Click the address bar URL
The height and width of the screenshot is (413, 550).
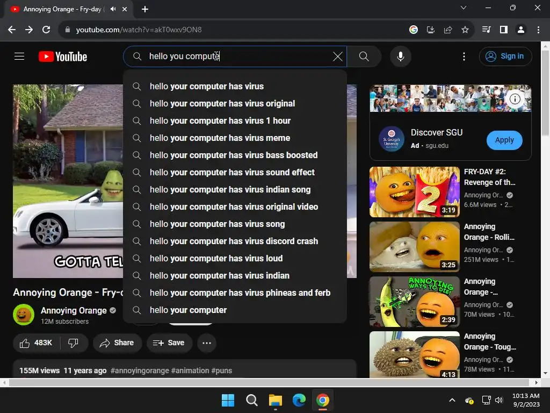[x=139, y=30]
